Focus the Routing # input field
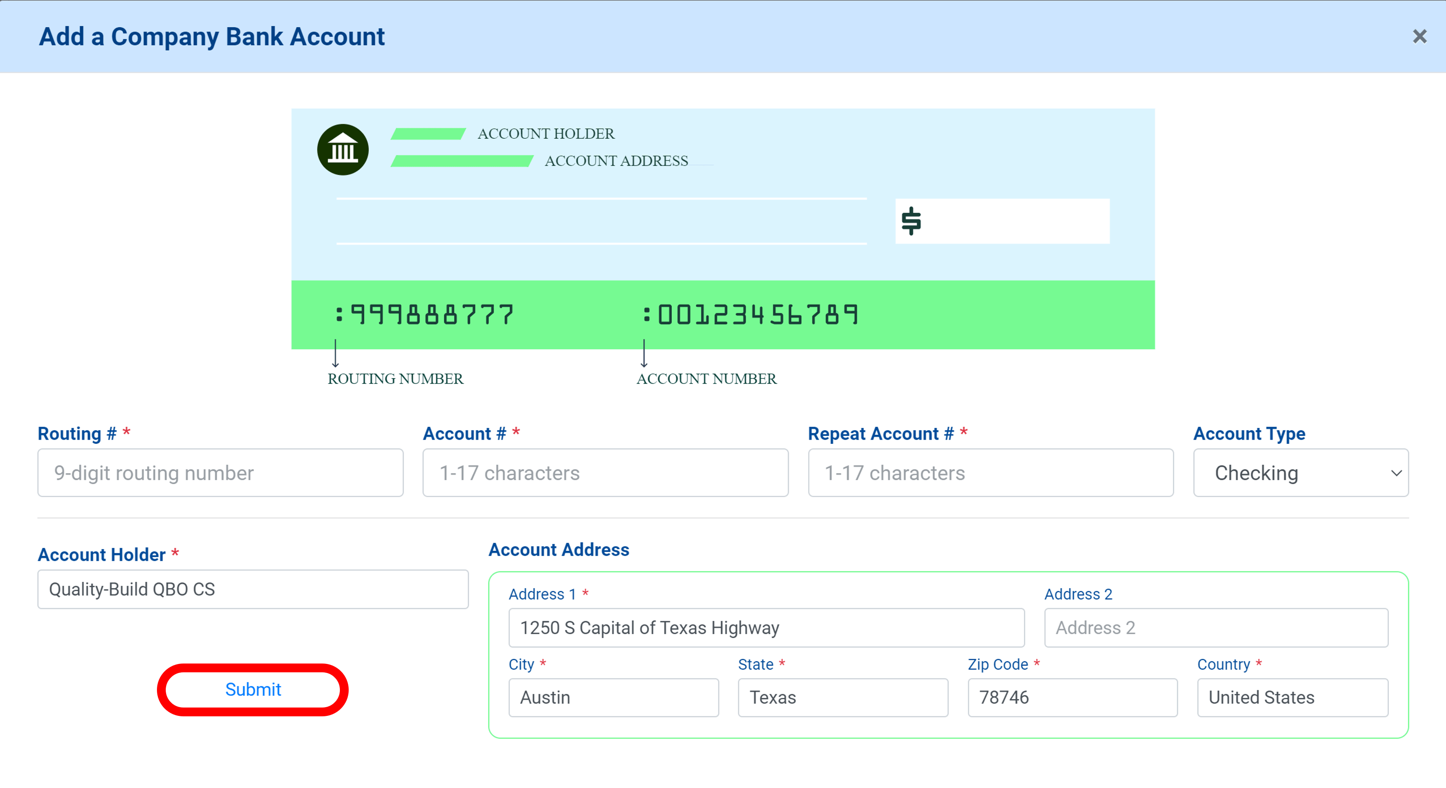 point(221,473)
